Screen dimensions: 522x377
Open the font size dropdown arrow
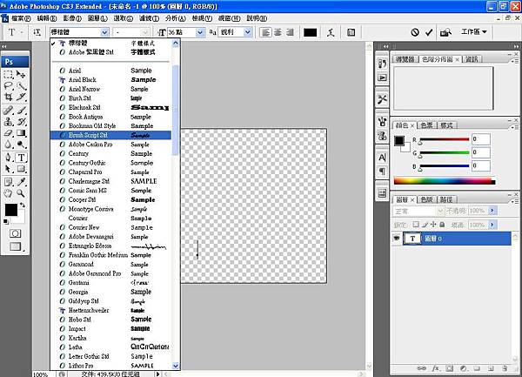[200, 32]
